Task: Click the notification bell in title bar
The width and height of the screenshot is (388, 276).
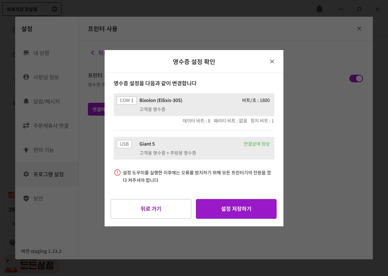Action: pyautogui.click(x=319, y=9)
